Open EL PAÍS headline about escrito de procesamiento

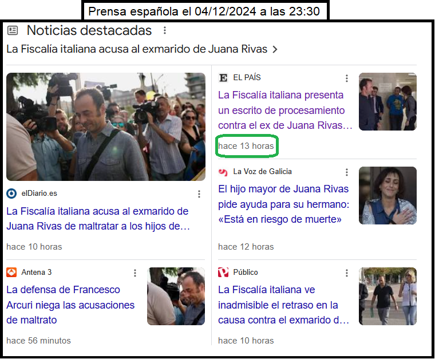click(285, 110)
